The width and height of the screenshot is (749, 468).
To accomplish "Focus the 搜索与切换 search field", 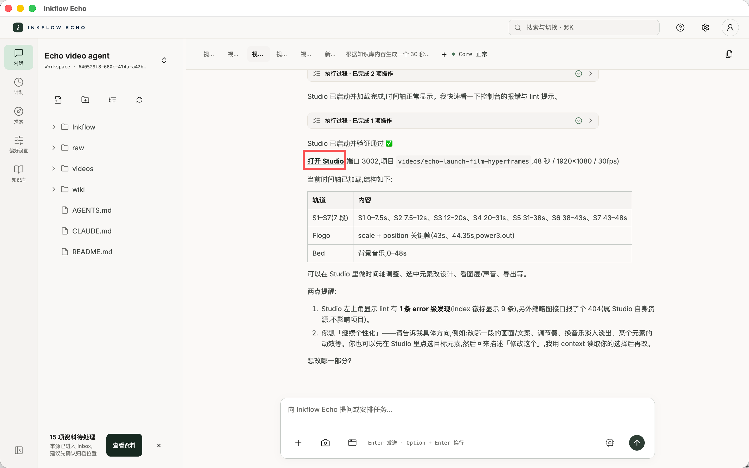I will (584, 28).
